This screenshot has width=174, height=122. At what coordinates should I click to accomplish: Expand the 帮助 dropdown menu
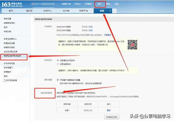click(x=109, y=4)
